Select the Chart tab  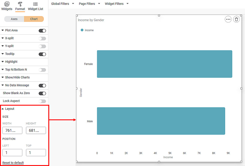click(34, 19)
